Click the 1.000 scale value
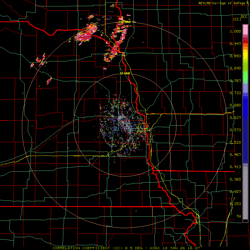The image size is (250, 250). 235,31
